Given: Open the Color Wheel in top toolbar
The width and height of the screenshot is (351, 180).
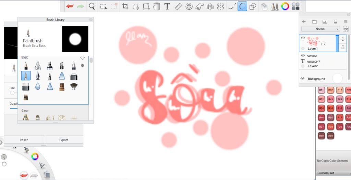Looking at the screenshot, I should click(285, 6).
